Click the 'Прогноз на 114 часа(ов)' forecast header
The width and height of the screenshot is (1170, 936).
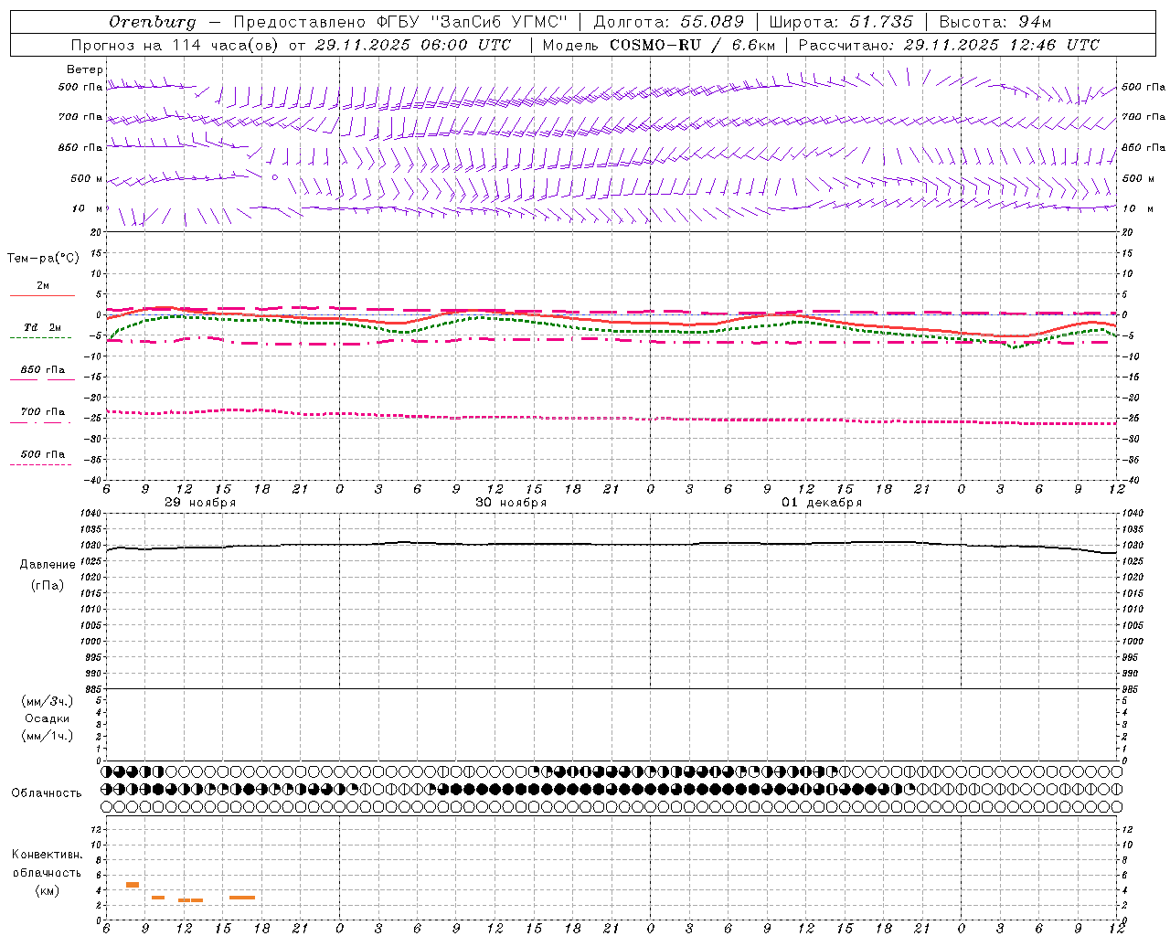click(x=175, y=45)
